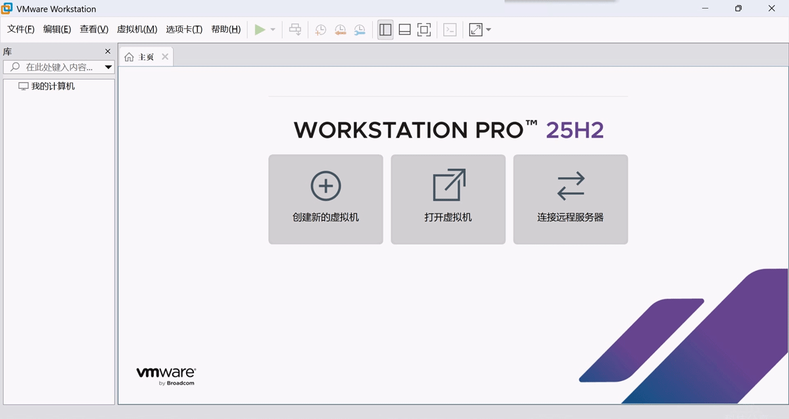Expand the stretch display options arrow

pyautogui.click(x=489, y=30)
